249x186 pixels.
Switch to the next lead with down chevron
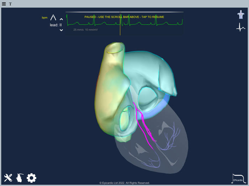(61, 30)
